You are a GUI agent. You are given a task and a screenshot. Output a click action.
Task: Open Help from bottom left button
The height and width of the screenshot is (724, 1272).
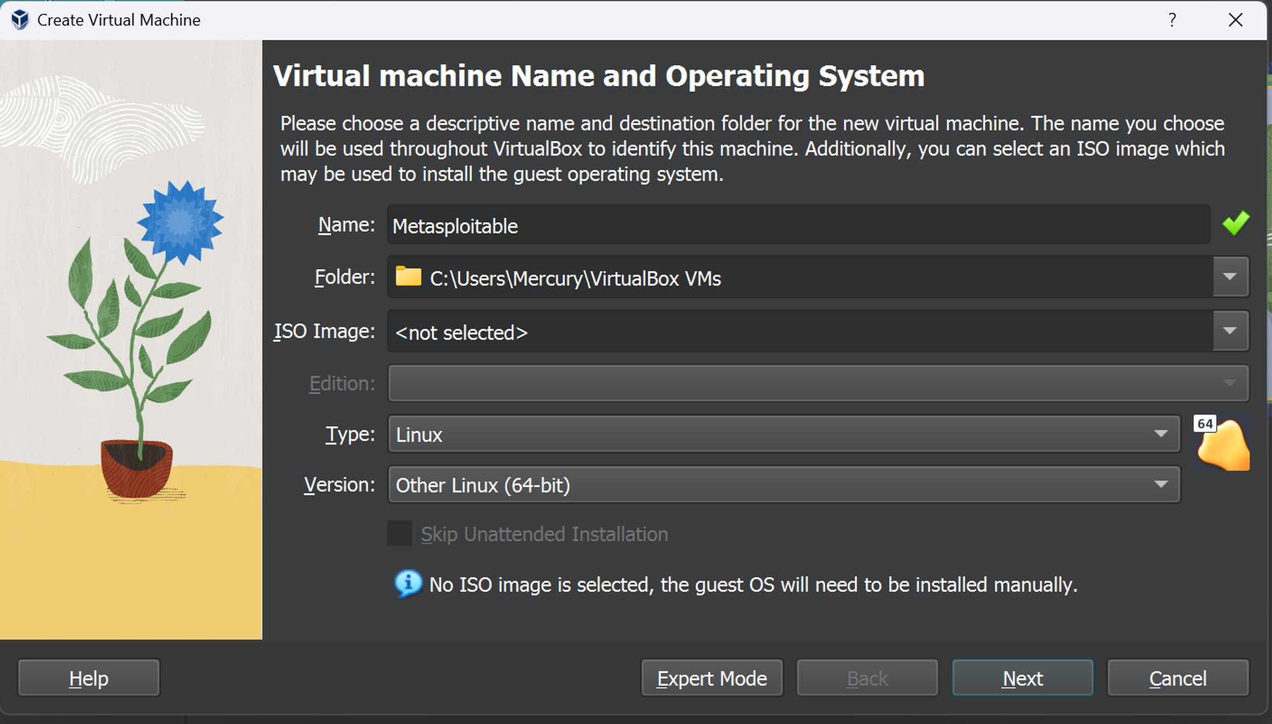[88, 678]
